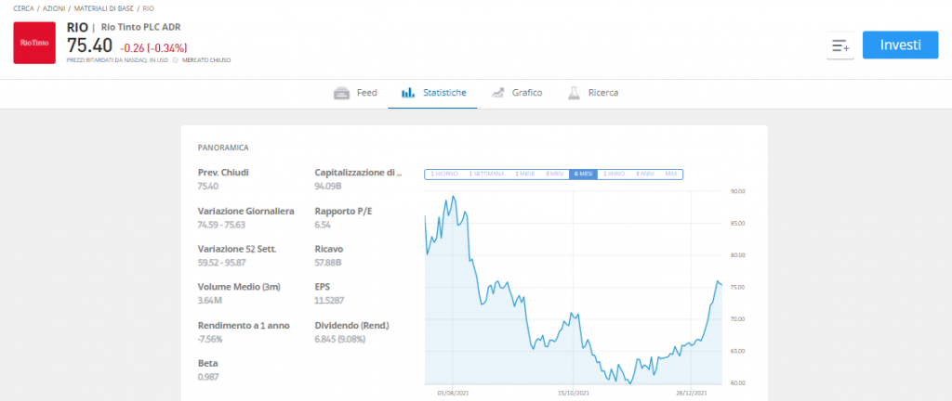Click Beta value 0.987

pos(208,377)
